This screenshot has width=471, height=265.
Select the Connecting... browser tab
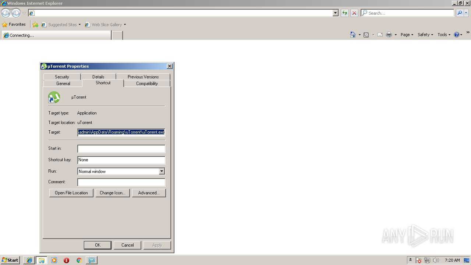[x=56, y=35]
